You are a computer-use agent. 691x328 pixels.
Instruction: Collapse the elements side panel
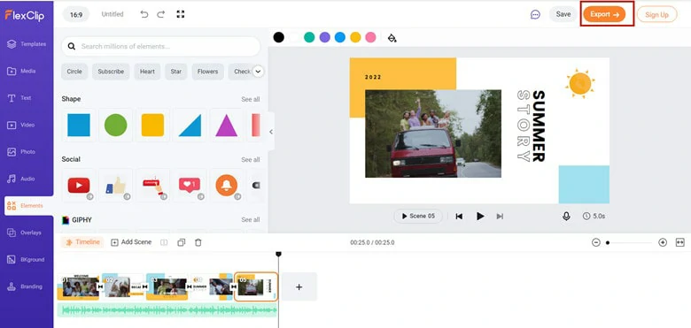pyautogui.click(x=270, y=132)
